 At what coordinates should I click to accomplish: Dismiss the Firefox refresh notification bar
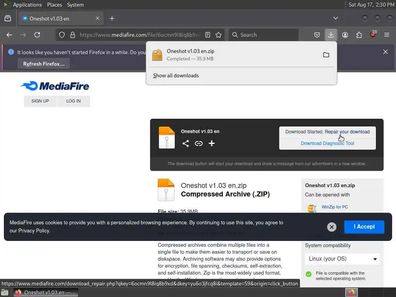click(x=386, y=52)
